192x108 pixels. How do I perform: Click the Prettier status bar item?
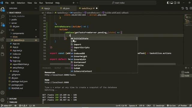coord(182,106)
